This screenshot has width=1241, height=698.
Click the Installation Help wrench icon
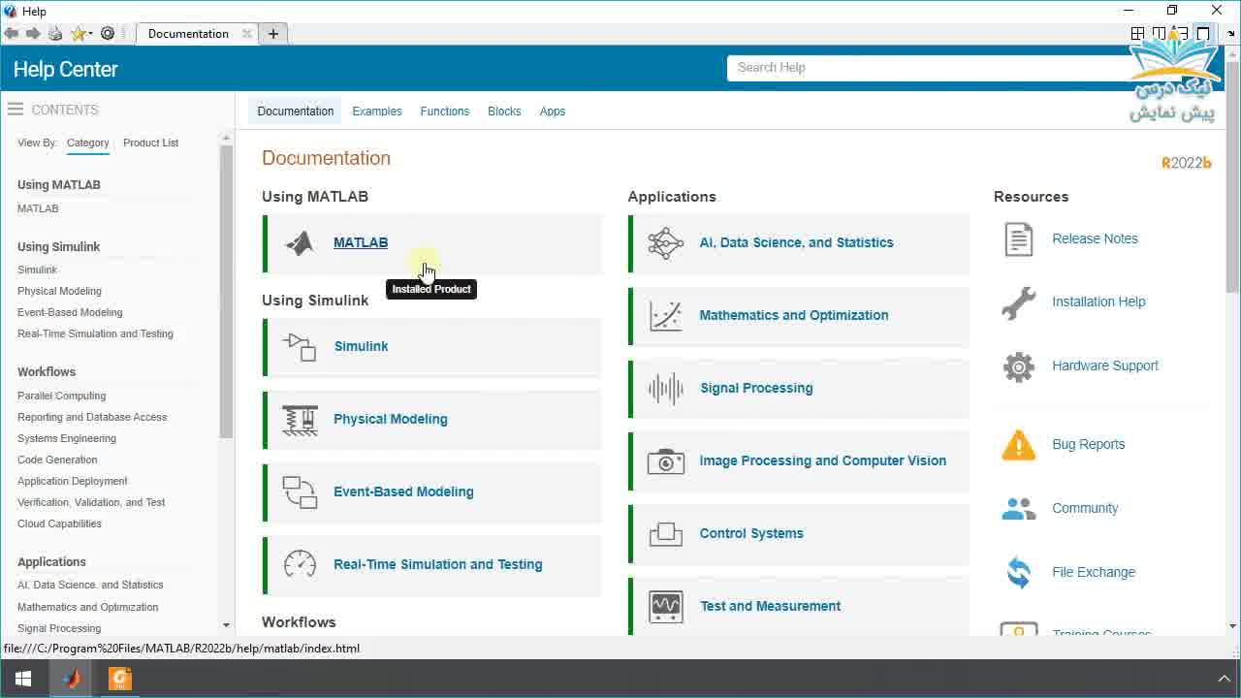coord(1018,302)
